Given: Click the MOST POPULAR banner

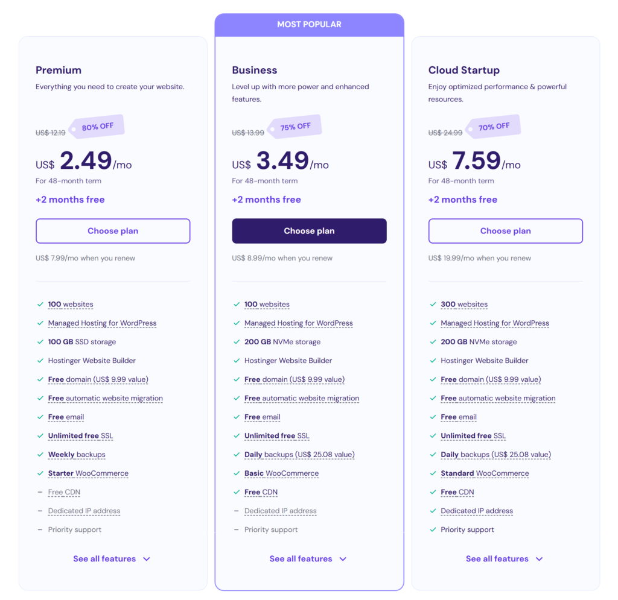Looking at the screenshot, I should click(x=309, y=25).
